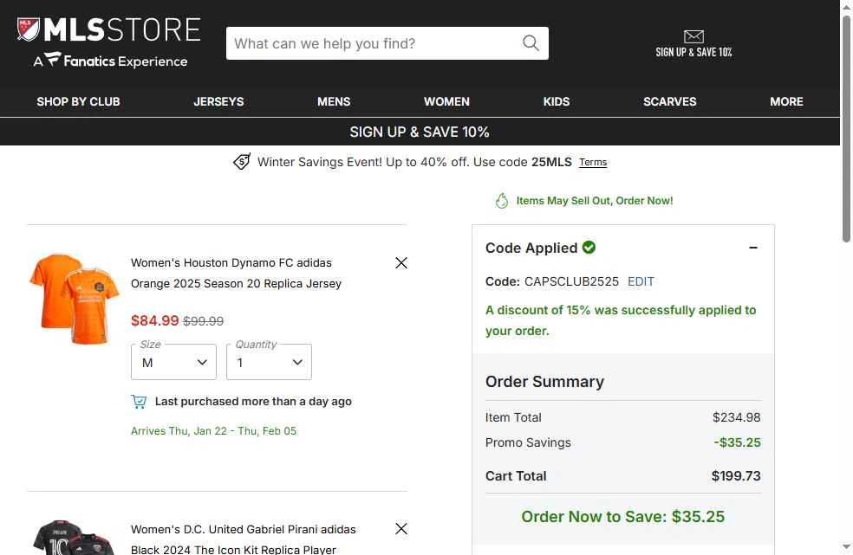Click the Winter Savings price-tag icon
This screenshot has height=555, width=853.
click(242, 161)
